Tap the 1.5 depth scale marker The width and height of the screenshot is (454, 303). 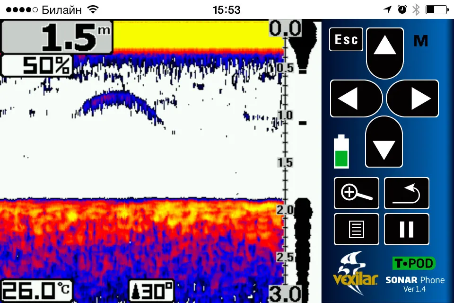pos(286,162)
